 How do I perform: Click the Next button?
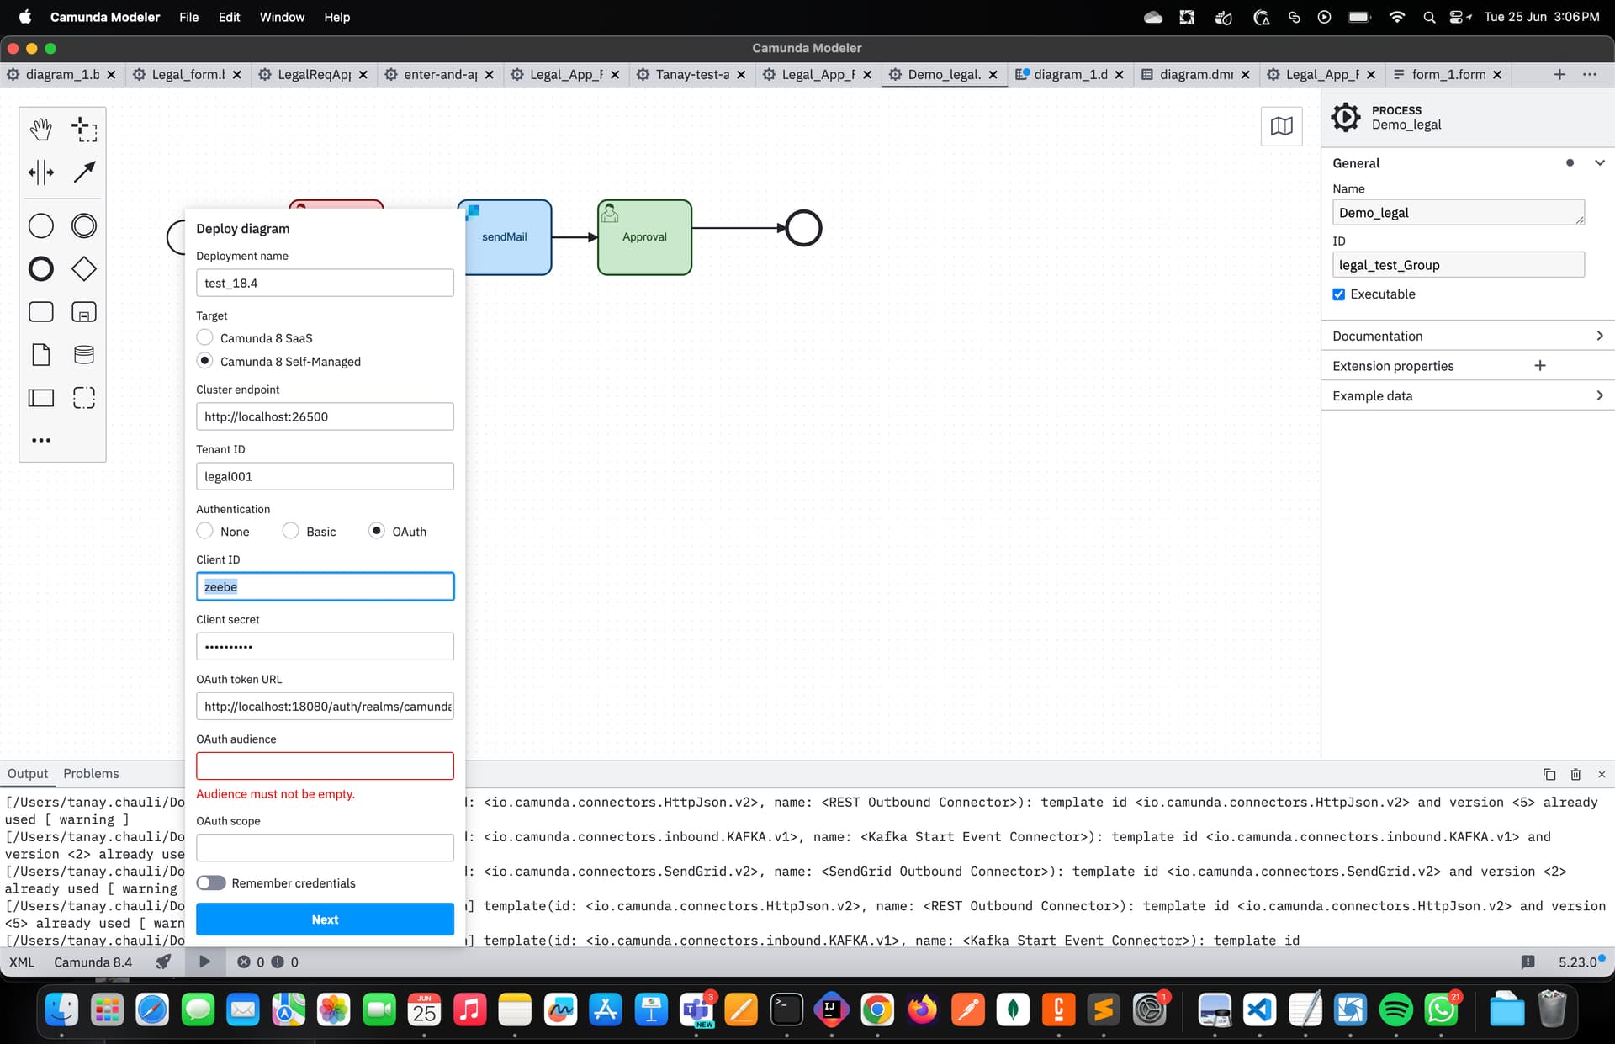325,919
